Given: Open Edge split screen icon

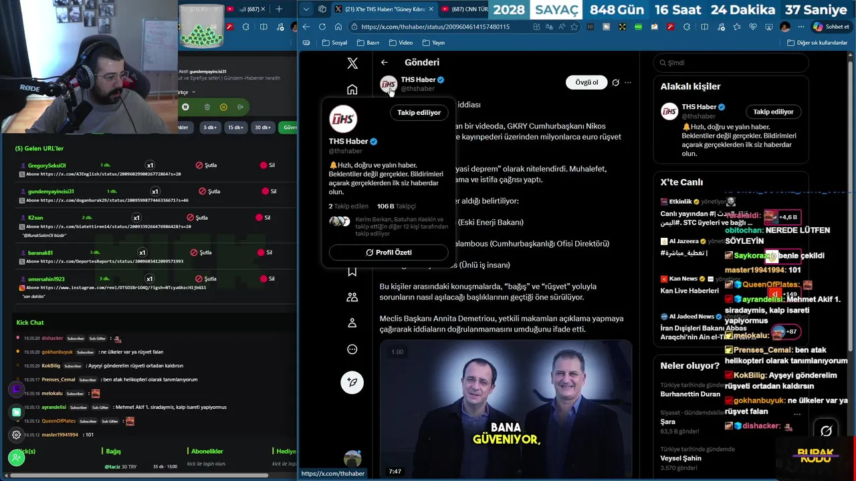Looking at the screenshot, I should coord(704,27).
